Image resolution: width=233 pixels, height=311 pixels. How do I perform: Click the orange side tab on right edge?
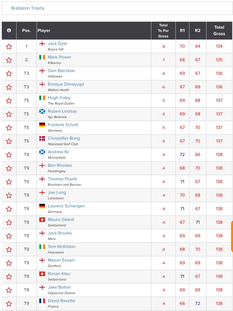[232, 237]
